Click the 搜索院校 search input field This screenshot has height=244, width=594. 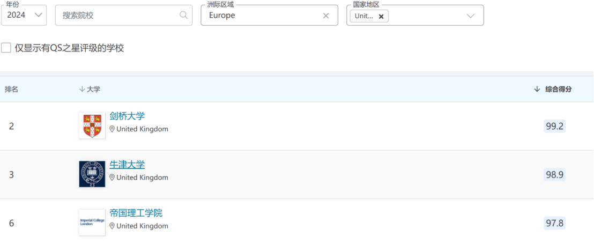123,15
